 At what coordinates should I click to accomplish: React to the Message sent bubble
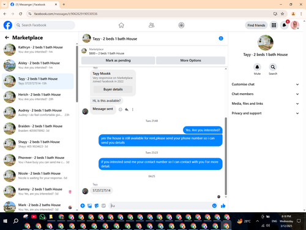121,110
